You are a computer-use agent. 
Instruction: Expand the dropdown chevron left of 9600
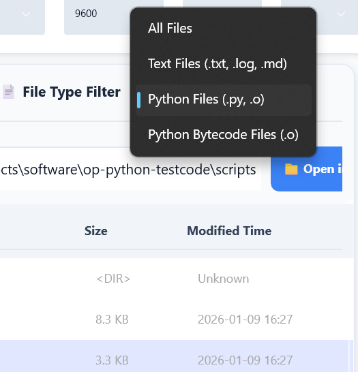[x=26, y=14]
